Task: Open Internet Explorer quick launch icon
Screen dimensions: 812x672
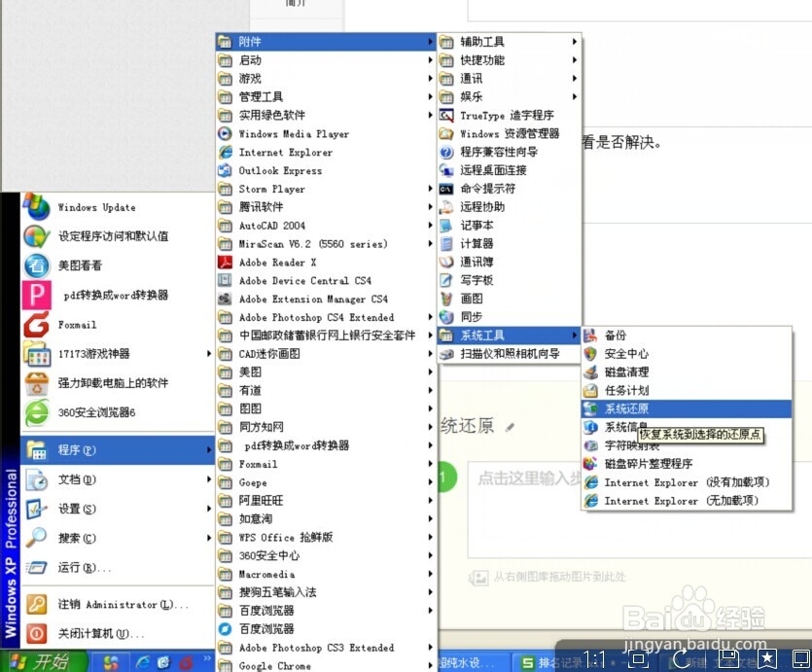Action: (142, 661)
